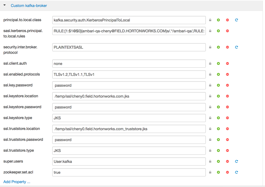Collapse the Custom kafka-broker section
The image size is (265, 187).
pos(5,5)
